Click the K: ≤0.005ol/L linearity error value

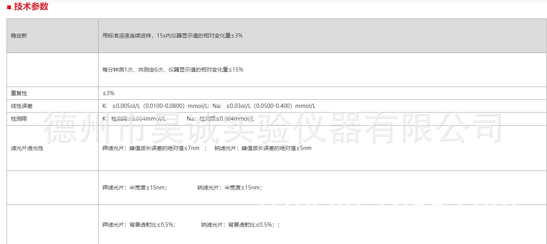156,106
